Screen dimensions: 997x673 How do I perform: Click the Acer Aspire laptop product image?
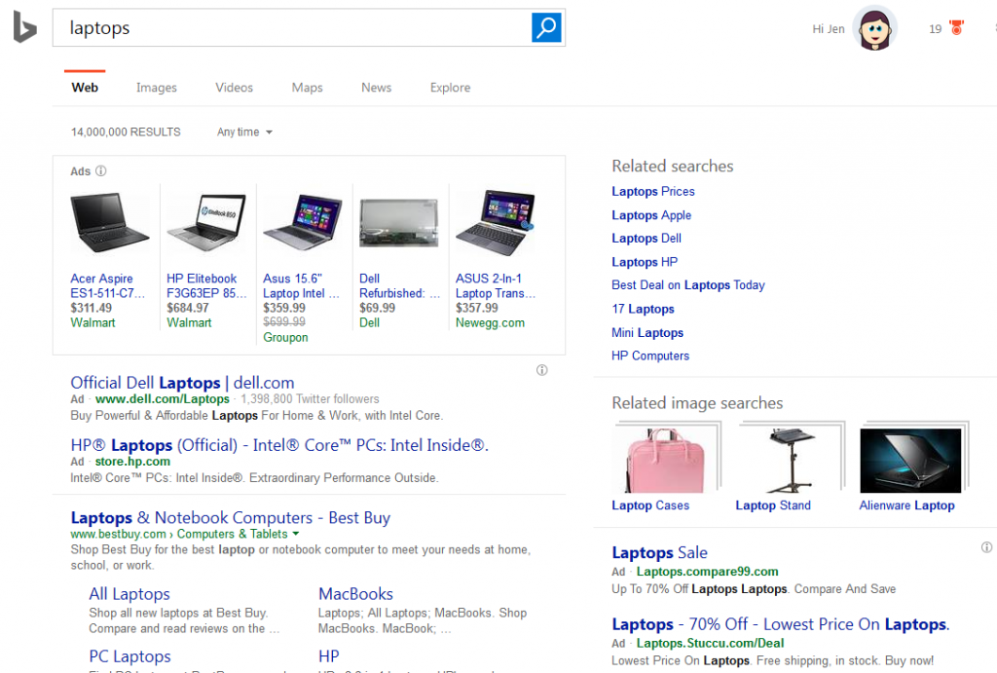110,223
